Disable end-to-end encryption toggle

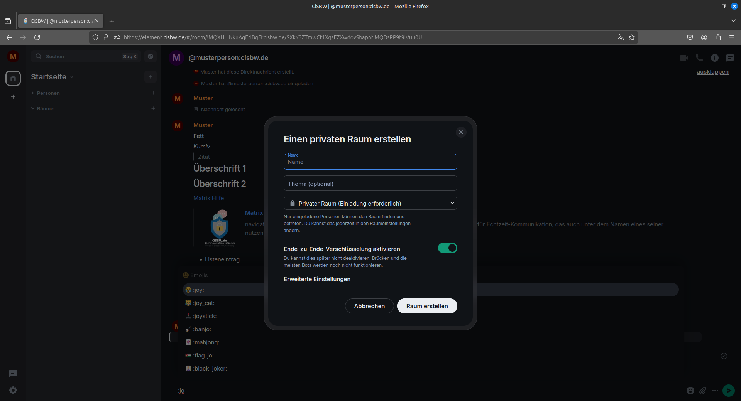[x=447, y=248]
